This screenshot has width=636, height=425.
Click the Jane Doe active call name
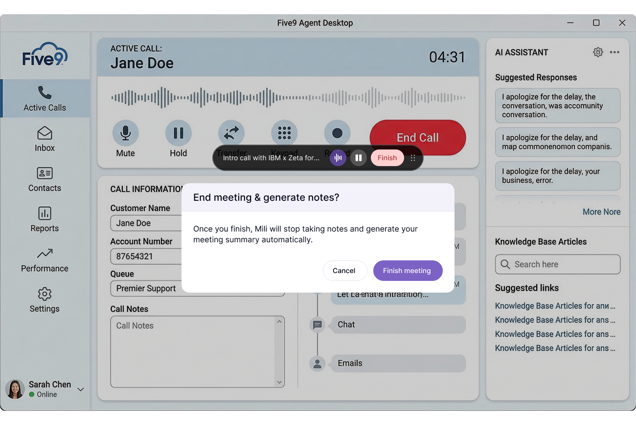(x=142, y=63)
